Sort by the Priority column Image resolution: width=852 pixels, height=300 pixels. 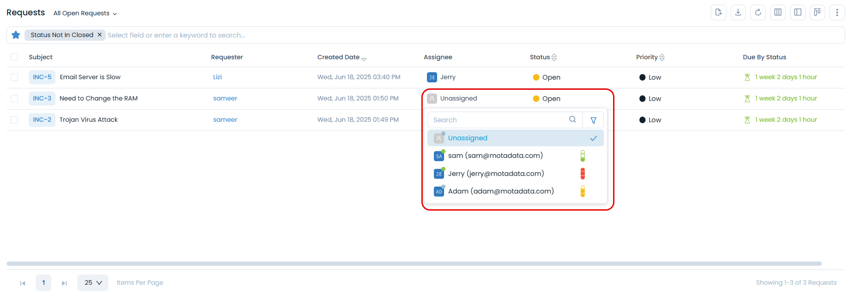[650, 57]
